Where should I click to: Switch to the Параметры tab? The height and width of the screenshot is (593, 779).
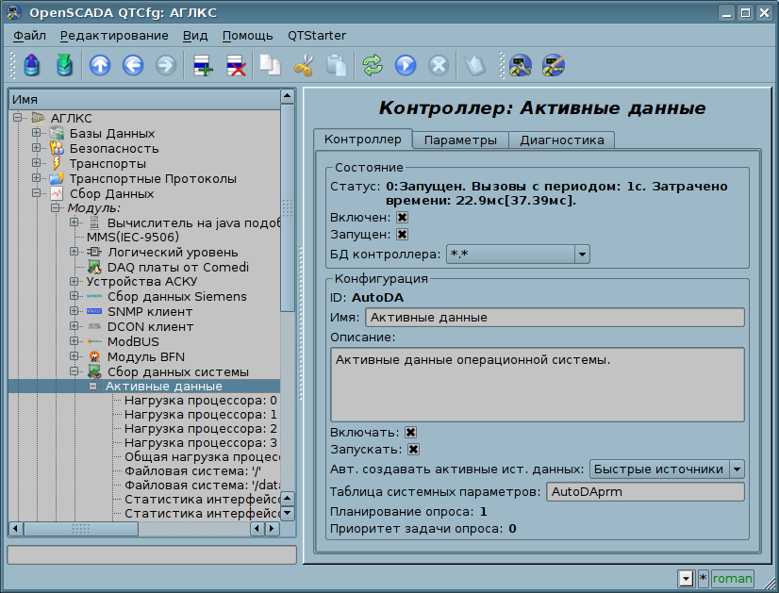click(459, 140)
